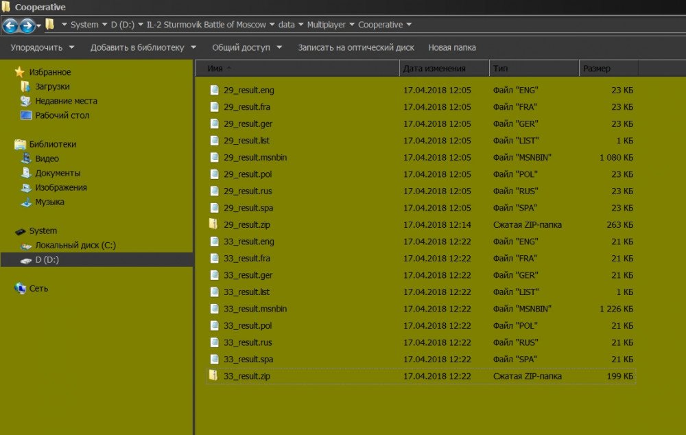Click the Загрузки folder icon in sidebar

(x=26, y=86)
